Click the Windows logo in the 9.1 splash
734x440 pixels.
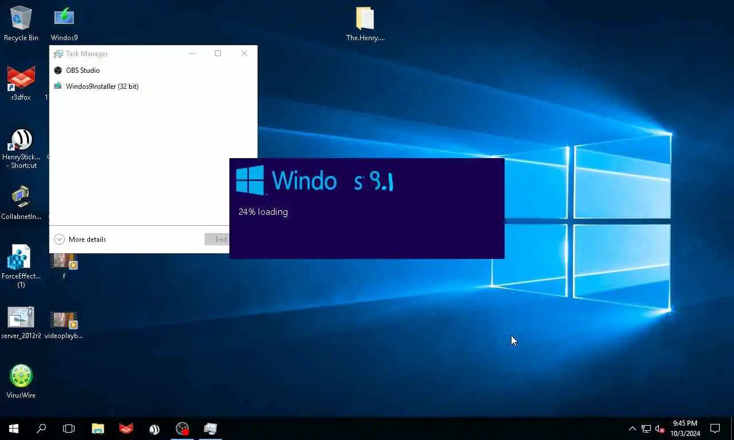point(250,180)
